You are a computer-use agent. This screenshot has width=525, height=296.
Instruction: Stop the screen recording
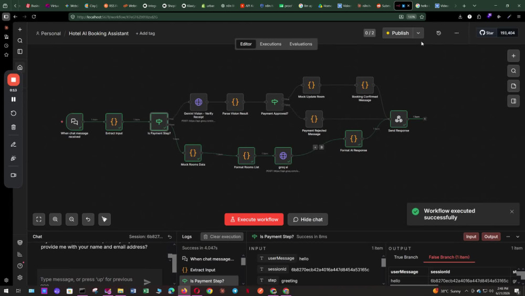(x=14, y=80)
